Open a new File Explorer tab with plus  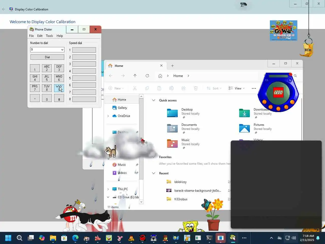[x=172, y=66]
